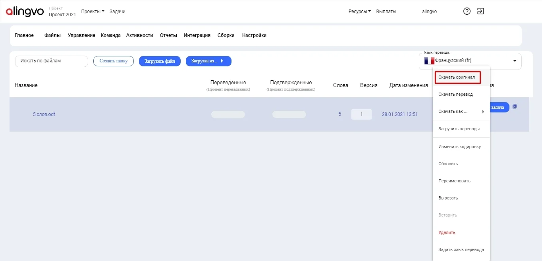Open the translation language dropdown arrow
The height and width of the screenshot is (261, 542).
(515, 61)
